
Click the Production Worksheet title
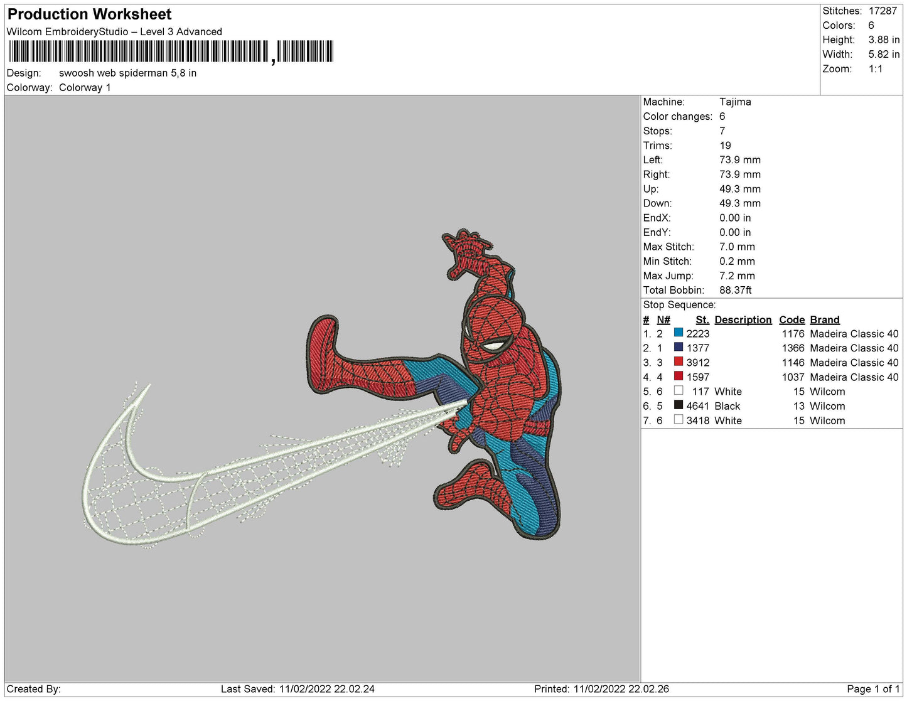click(89, 14)
